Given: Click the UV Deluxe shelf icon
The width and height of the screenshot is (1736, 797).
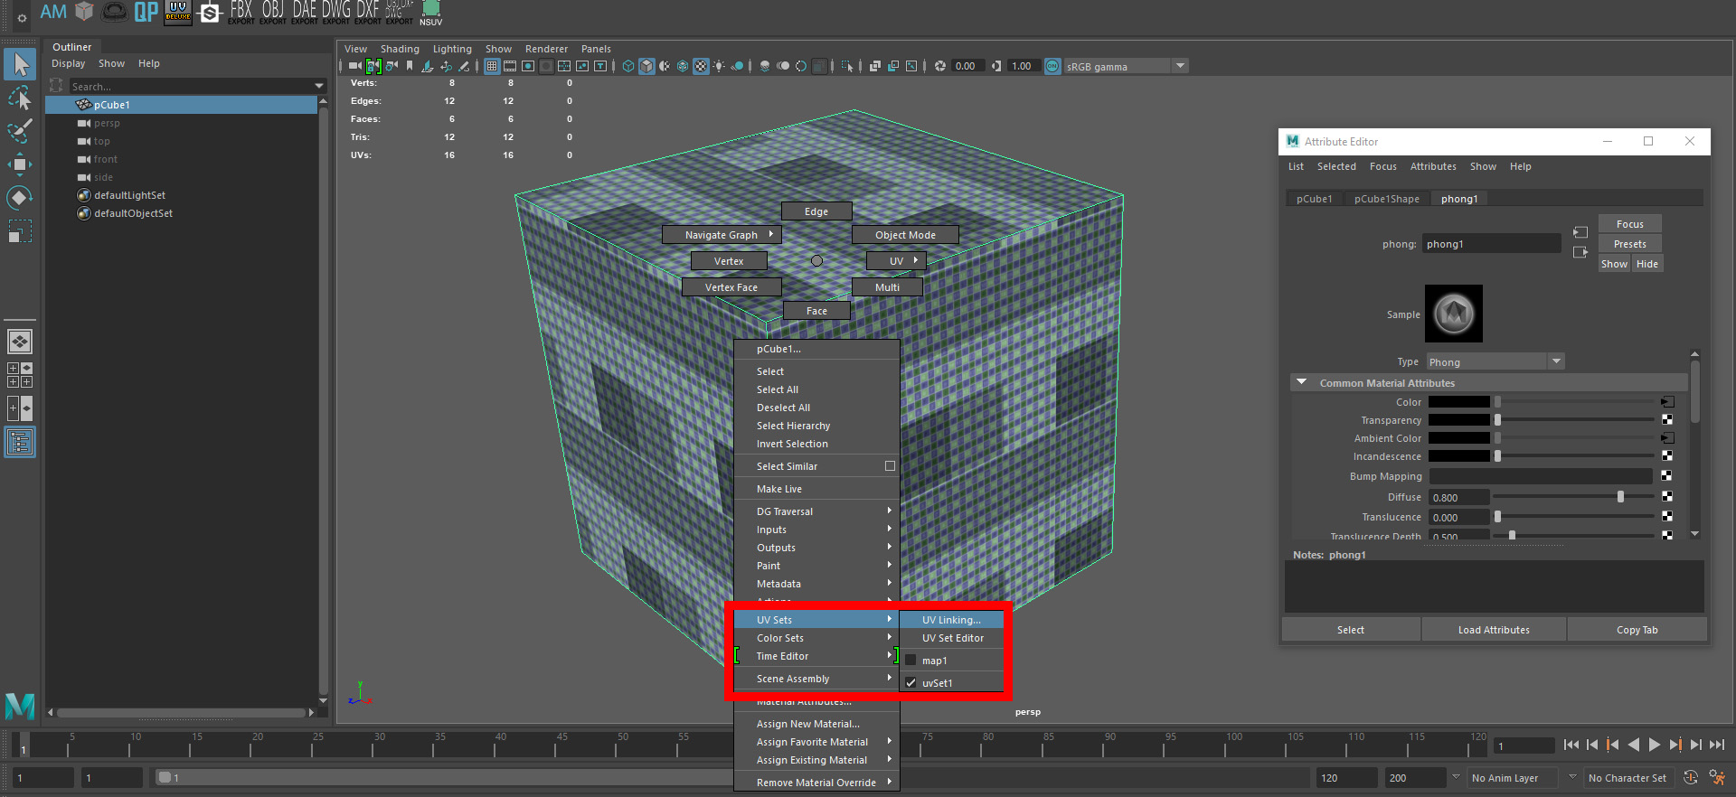Looking at the screenshot, I should point(178,12).
